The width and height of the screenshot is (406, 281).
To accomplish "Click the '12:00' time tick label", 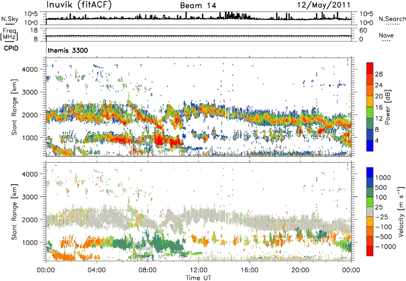I will (198, 270).
